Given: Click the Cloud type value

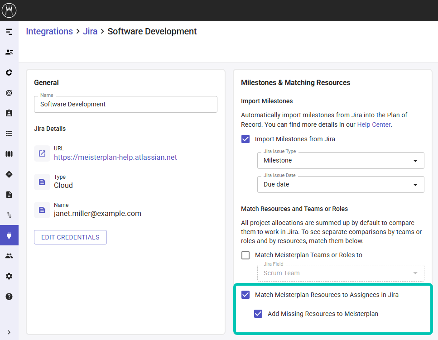Looking at the screenshot, I should click(x=63, y=185).
